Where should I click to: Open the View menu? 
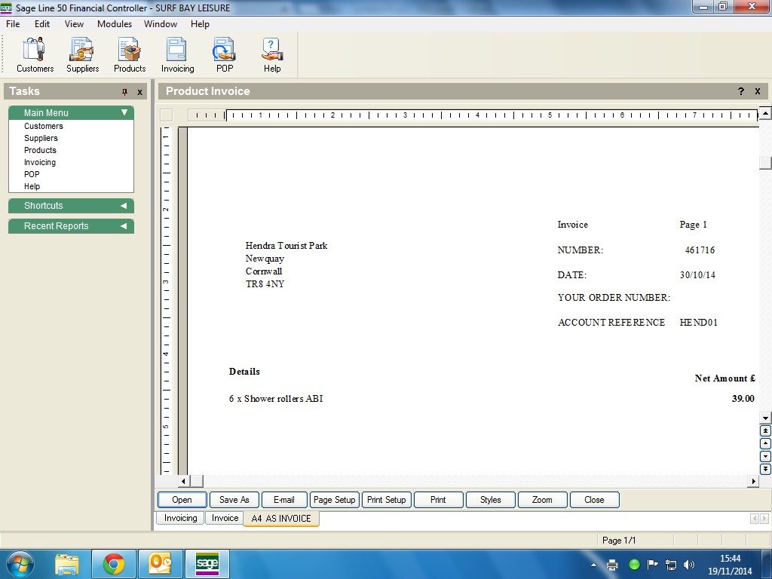(x=74, y=24)
